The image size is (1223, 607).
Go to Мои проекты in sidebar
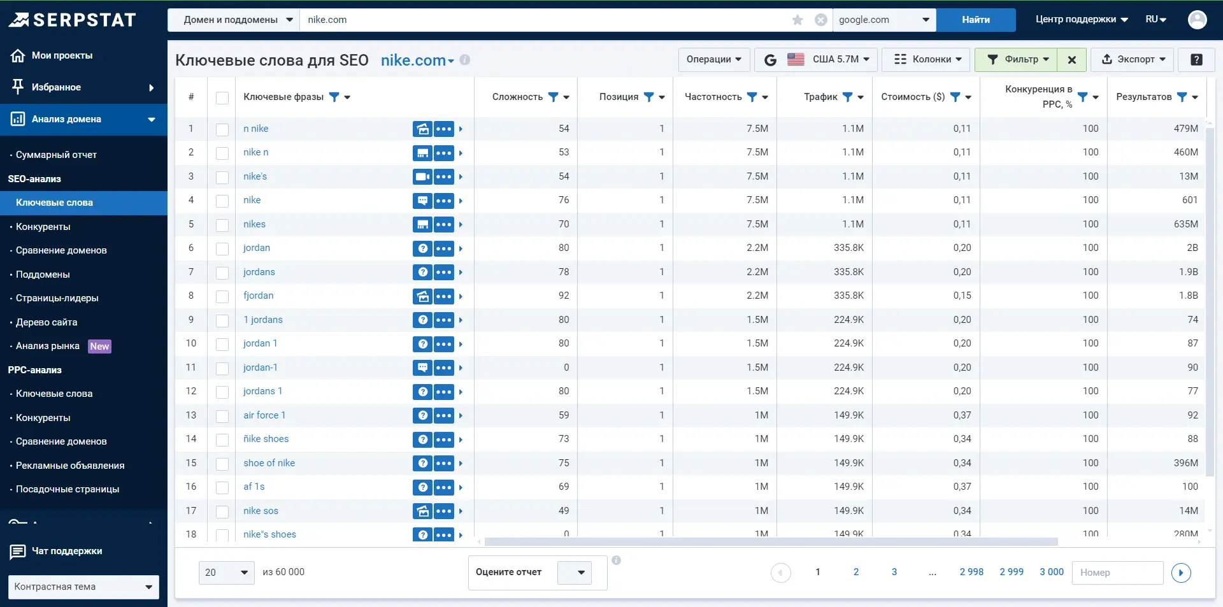(x=62, y=55)
